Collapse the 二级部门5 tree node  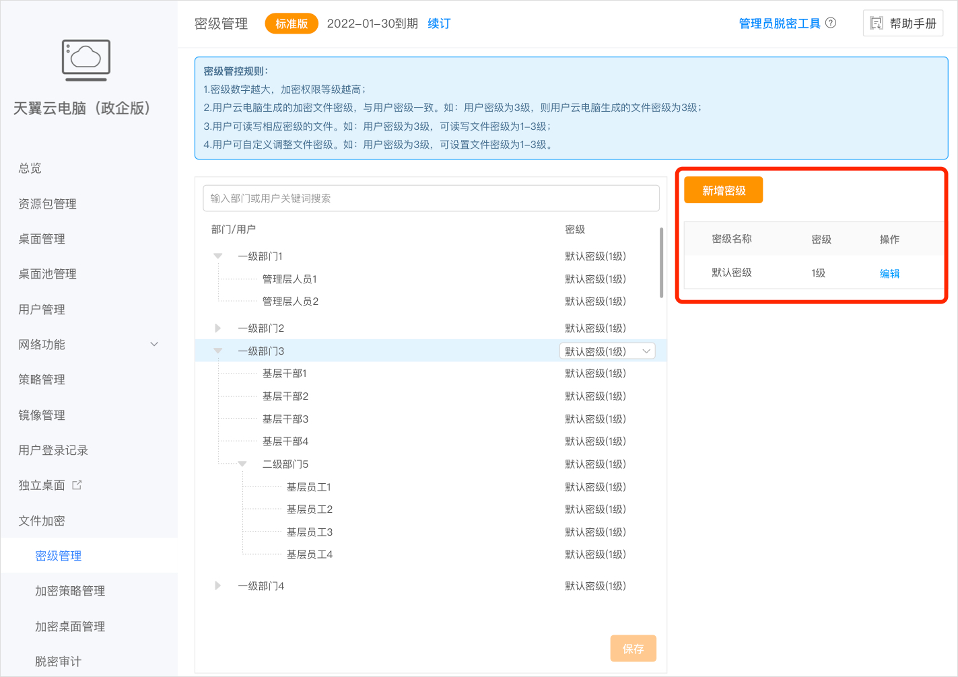(x=242, y=464)
